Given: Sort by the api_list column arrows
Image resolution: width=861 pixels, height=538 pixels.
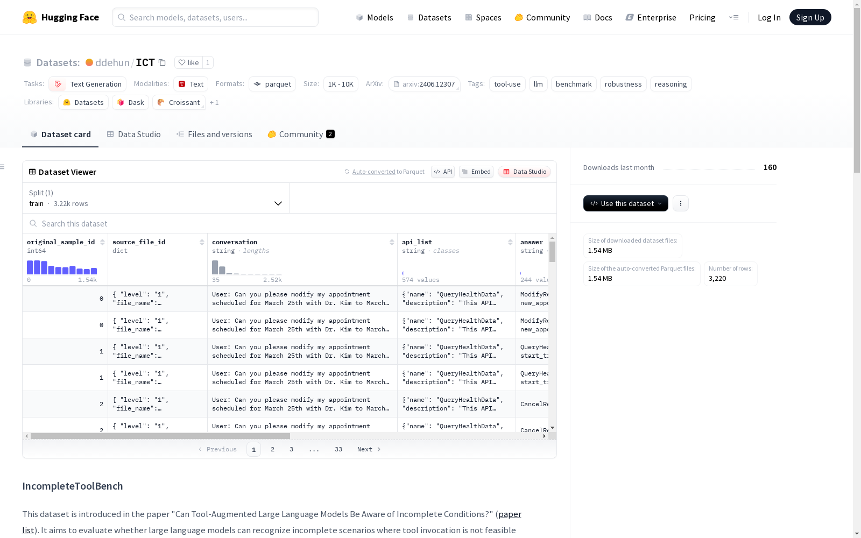Looking at the screenshot, I should point(510,242).
